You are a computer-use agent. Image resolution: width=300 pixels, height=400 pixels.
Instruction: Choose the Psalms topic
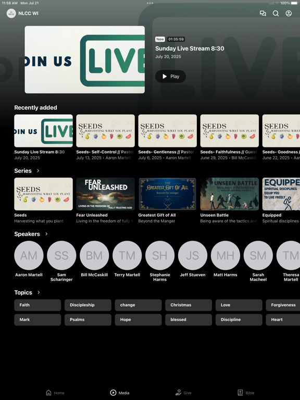(87, 320)
